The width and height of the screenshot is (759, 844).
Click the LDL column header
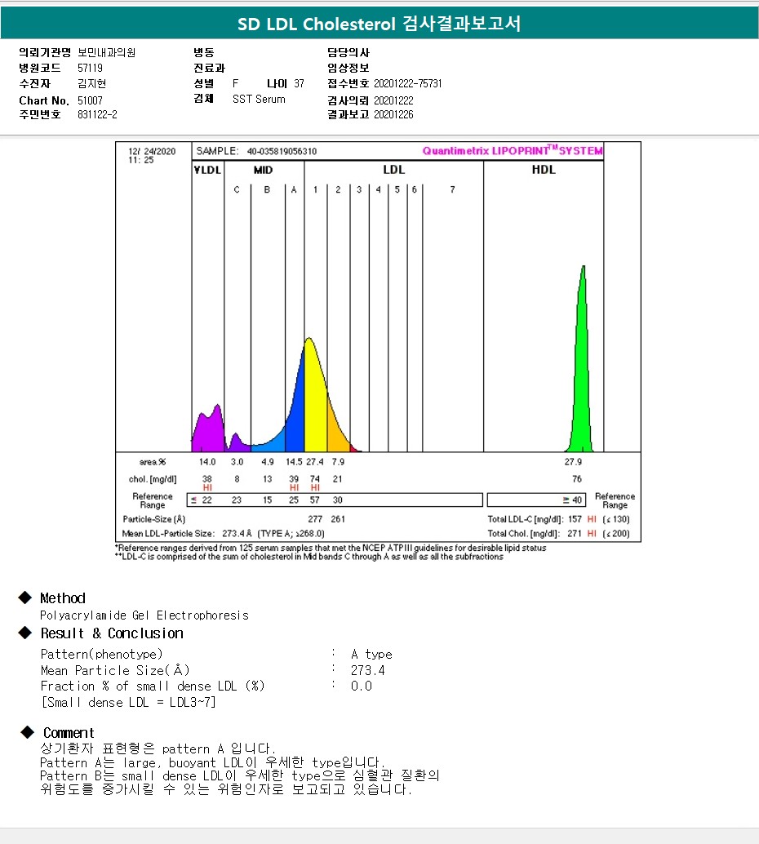(393, 170)
